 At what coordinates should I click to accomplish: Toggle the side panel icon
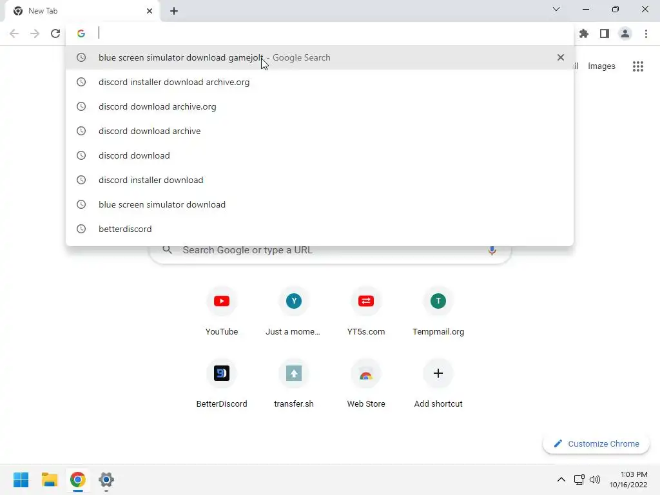(605, 34)
